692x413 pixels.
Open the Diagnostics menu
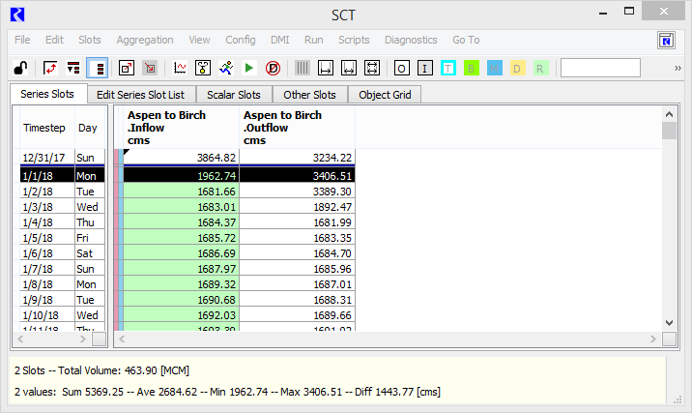(411, 40)
